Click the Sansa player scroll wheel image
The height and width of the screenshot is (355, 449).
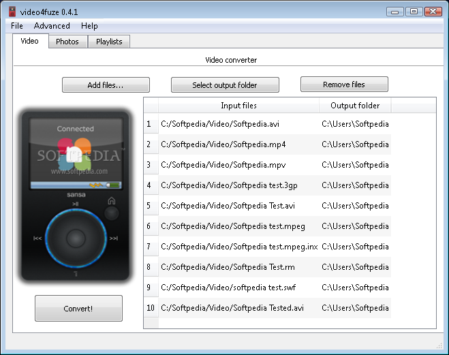(x=76, y=238)
